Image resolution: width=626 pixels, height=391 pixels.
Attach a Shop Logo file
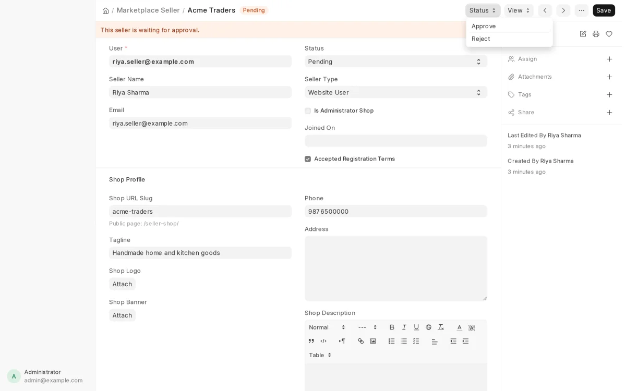pos(122,284)
